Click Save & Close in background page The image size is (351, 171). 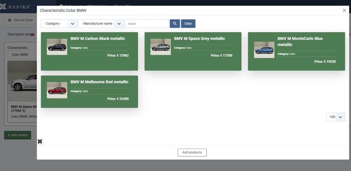[x=20, y=20]
